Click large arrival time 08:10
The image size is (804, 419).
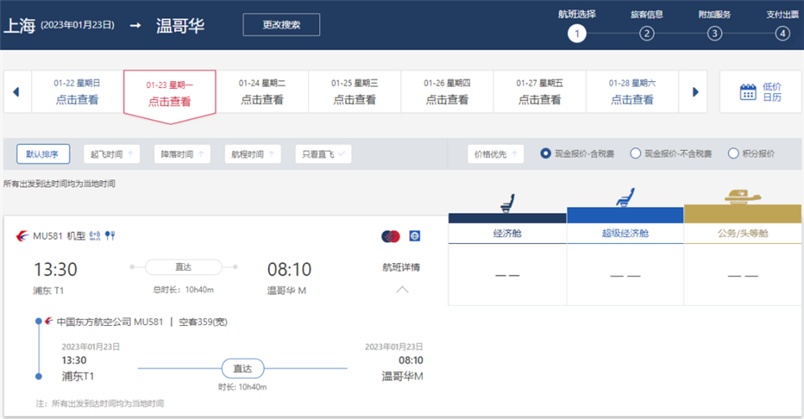(289, 269)
